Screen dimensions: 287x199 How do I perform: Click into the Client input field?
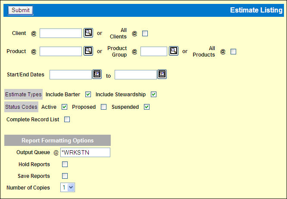(61, 33)
